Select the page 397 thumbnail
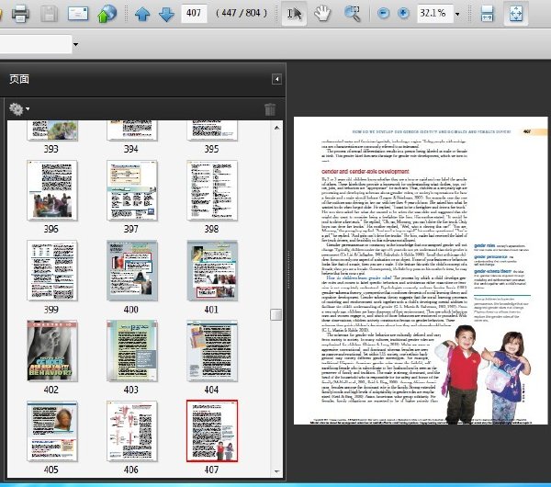551x487 pixels. (x=132, y=190)
